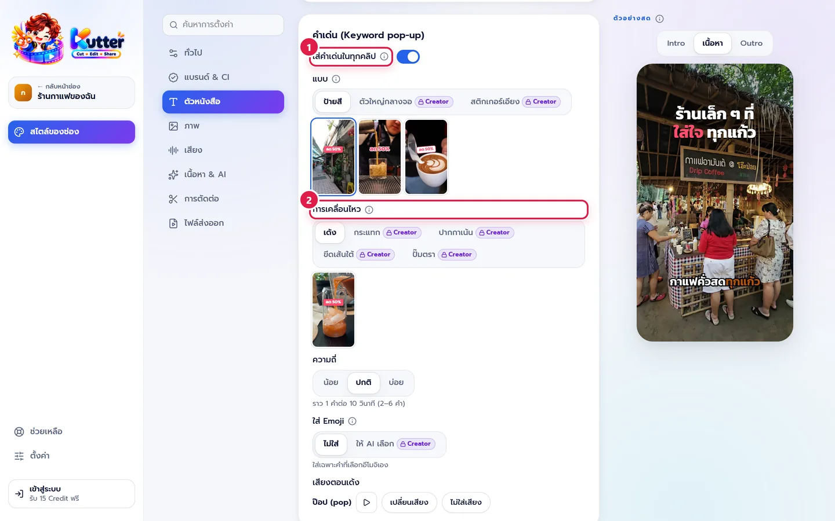Click the สไตล์ของช่อง button
835x521 pixels.
[x=71, y=132]
